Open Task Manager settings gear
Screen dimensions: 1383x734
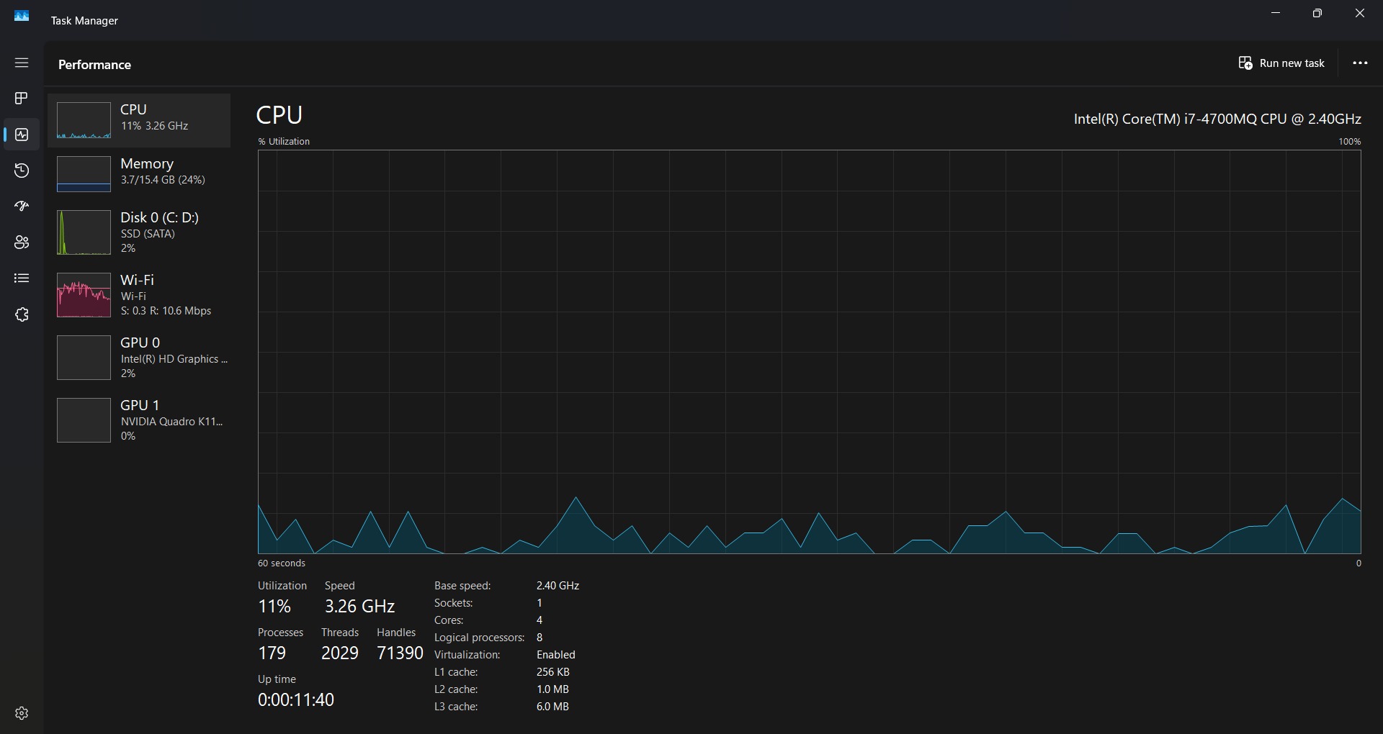tap(22, 713)
